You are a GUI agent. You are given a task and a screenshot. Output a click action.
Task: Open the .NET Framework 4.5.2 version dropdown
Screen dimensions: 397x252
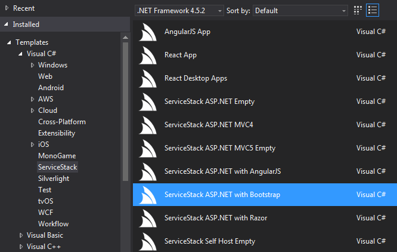(179, 11)
